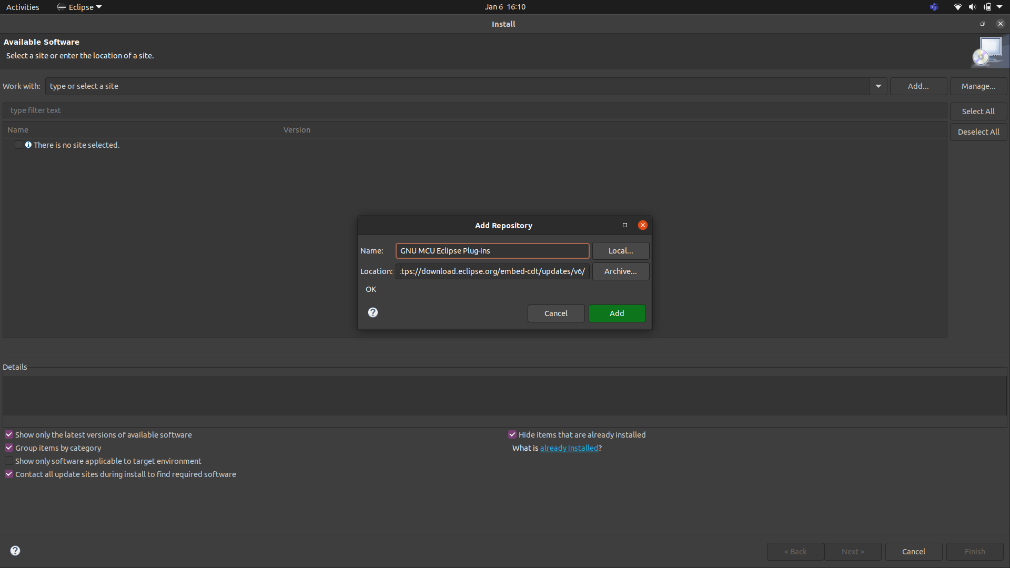Click the Archive... button

tap(620, 271)
